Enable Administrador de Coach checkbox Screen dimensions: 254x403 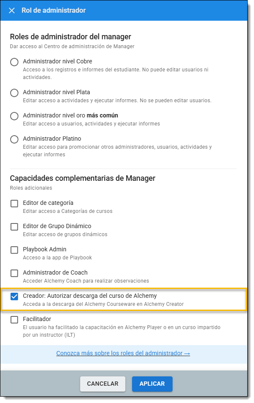14,273
